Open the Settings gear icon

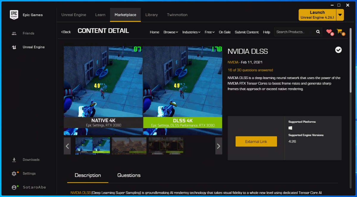click(14, 174)
